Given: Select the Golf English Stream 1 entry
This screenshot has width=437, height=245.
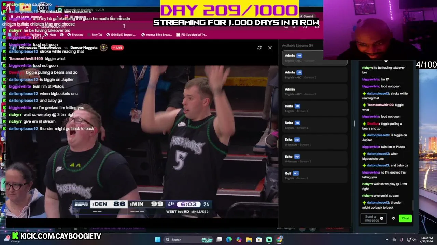Looking at the screenshot, I should point(315,175).
